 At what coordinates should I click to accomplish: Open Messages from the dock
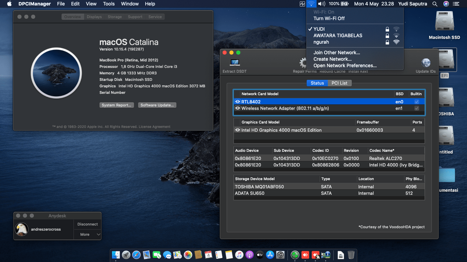click(x=167, y=254)
